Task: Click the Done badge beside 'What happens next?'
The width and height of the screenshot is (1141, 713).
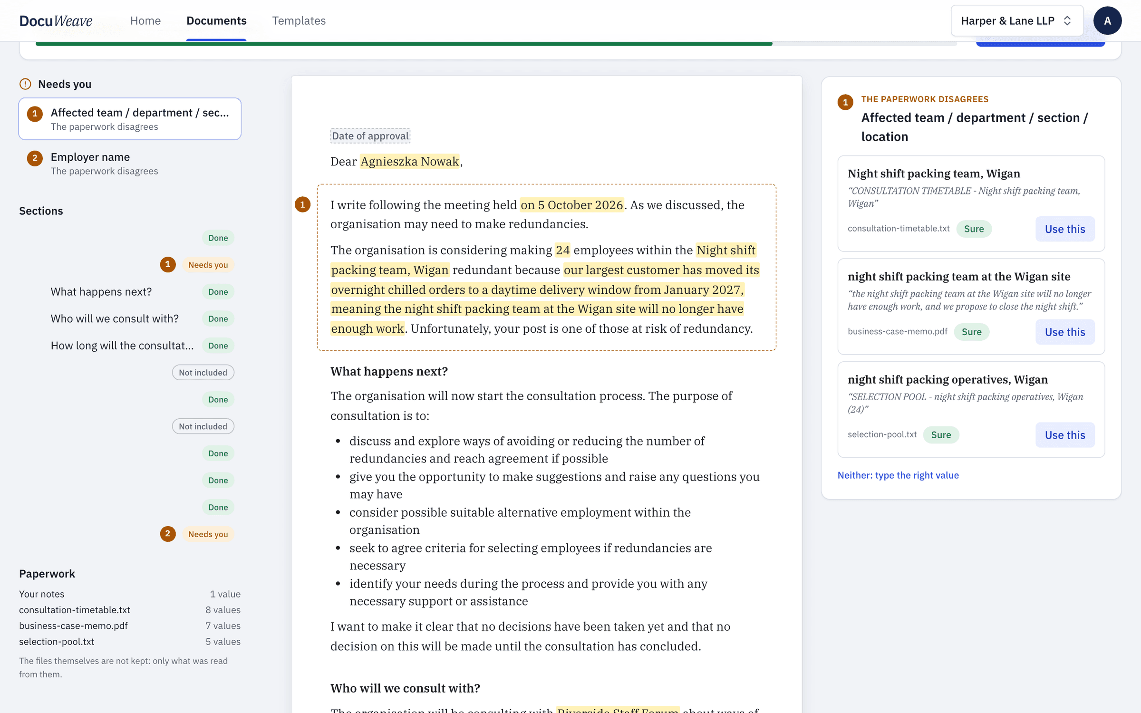Action: [218, 291]
